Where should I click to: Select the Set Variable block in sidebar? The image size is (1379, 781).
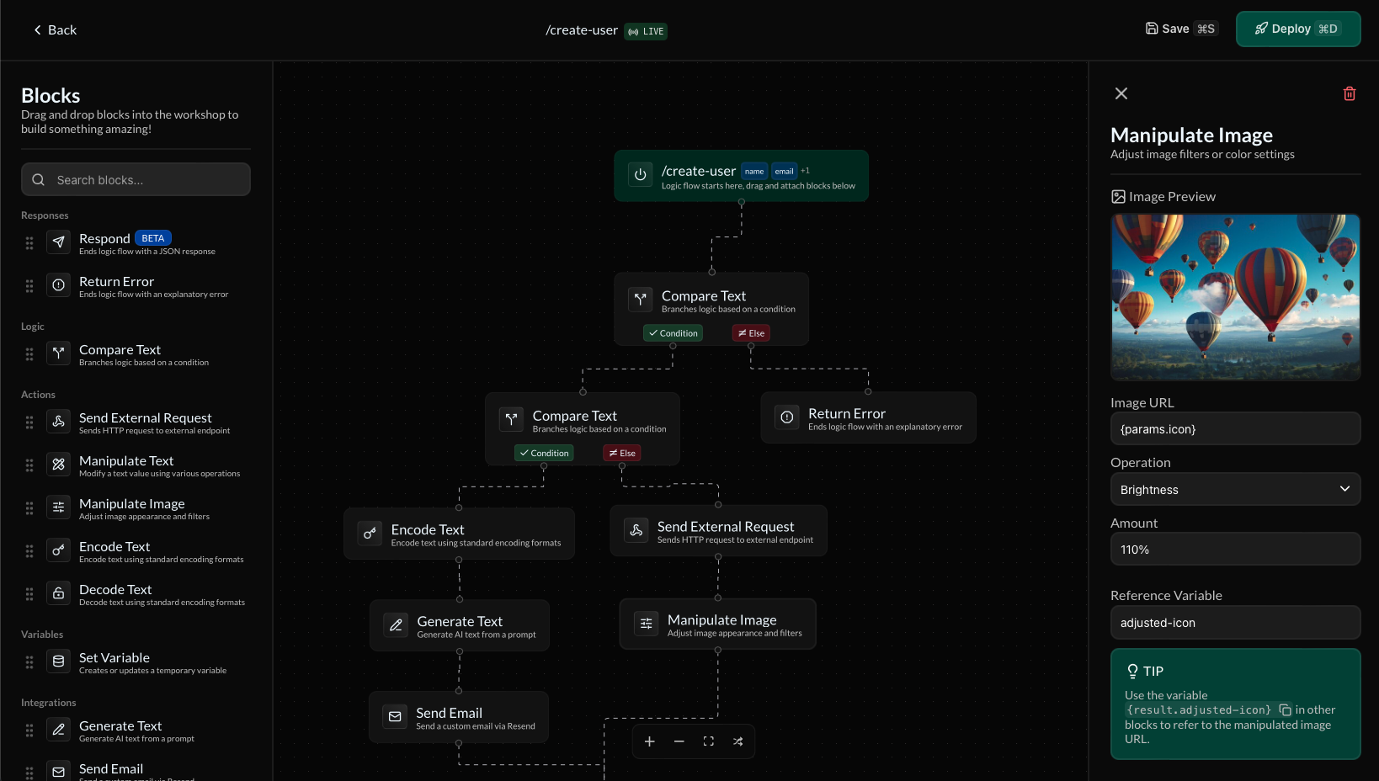point(114,662)
